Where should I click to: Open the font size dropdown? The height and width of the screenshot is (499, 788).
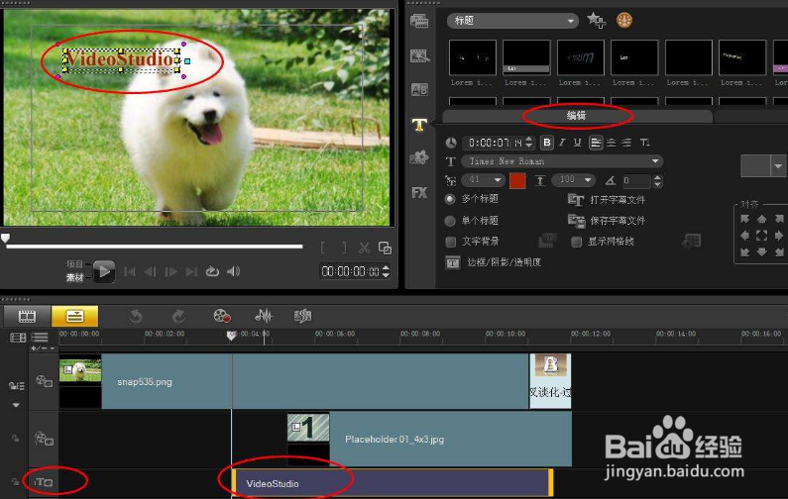pos(483,180)
